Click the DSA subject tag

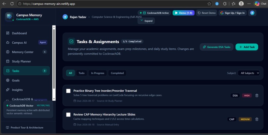coord(235,96)
